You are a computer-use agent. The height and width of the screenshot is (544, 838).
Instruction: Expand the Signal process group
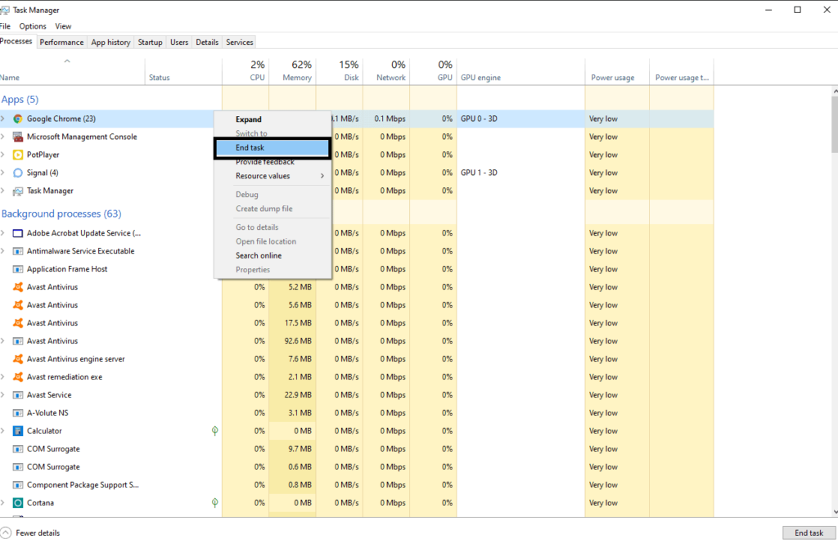[3, 173]
